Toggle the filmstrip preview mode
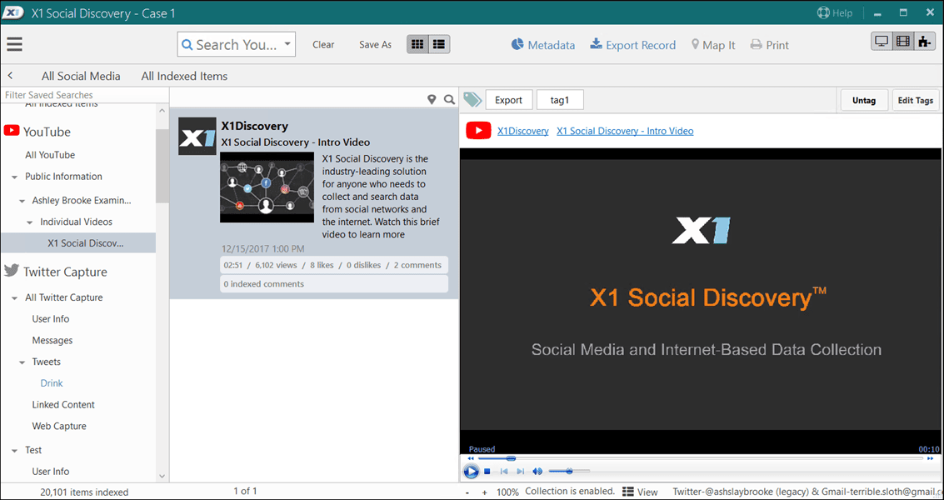944x500 pixels. pyautogui.click(x=903, y=42)
